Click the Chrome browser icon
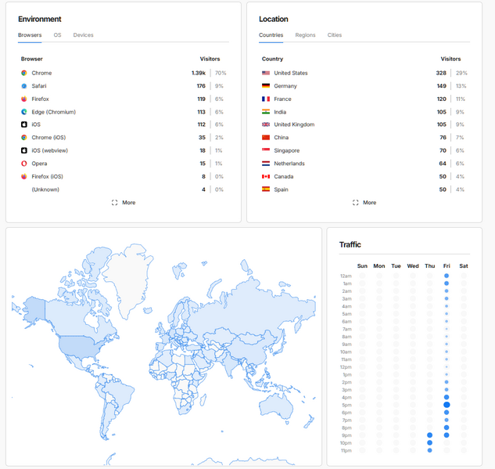Viewport: 495px width, 469px height. 24,73
